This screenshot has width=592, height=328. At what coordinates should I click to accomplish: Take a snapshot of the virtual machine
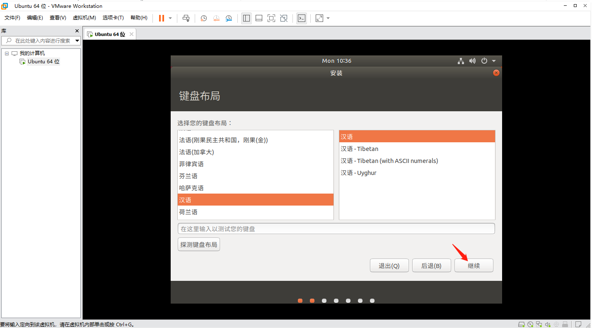point(203,18)
